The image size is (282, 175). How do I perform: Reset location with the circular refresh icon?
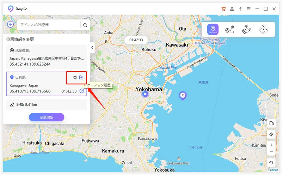point(271,163)
